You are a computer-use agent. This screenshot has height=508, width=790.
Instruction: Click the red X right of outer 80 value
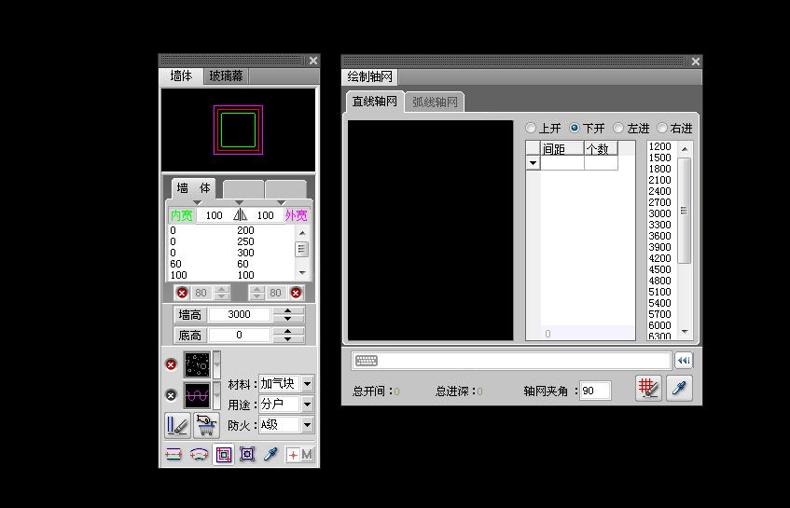(296, 293)
